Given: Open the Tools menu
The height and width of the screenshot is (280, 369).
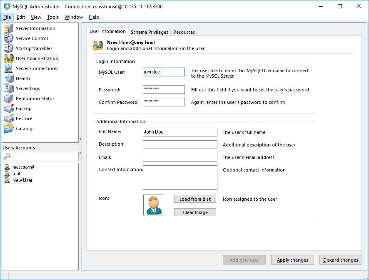Looking at the screenshot, I should tap(52, 17).
